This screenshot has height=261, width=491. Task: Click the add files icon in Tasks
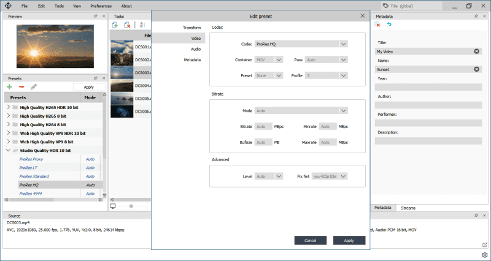click(x=115, y=25)
